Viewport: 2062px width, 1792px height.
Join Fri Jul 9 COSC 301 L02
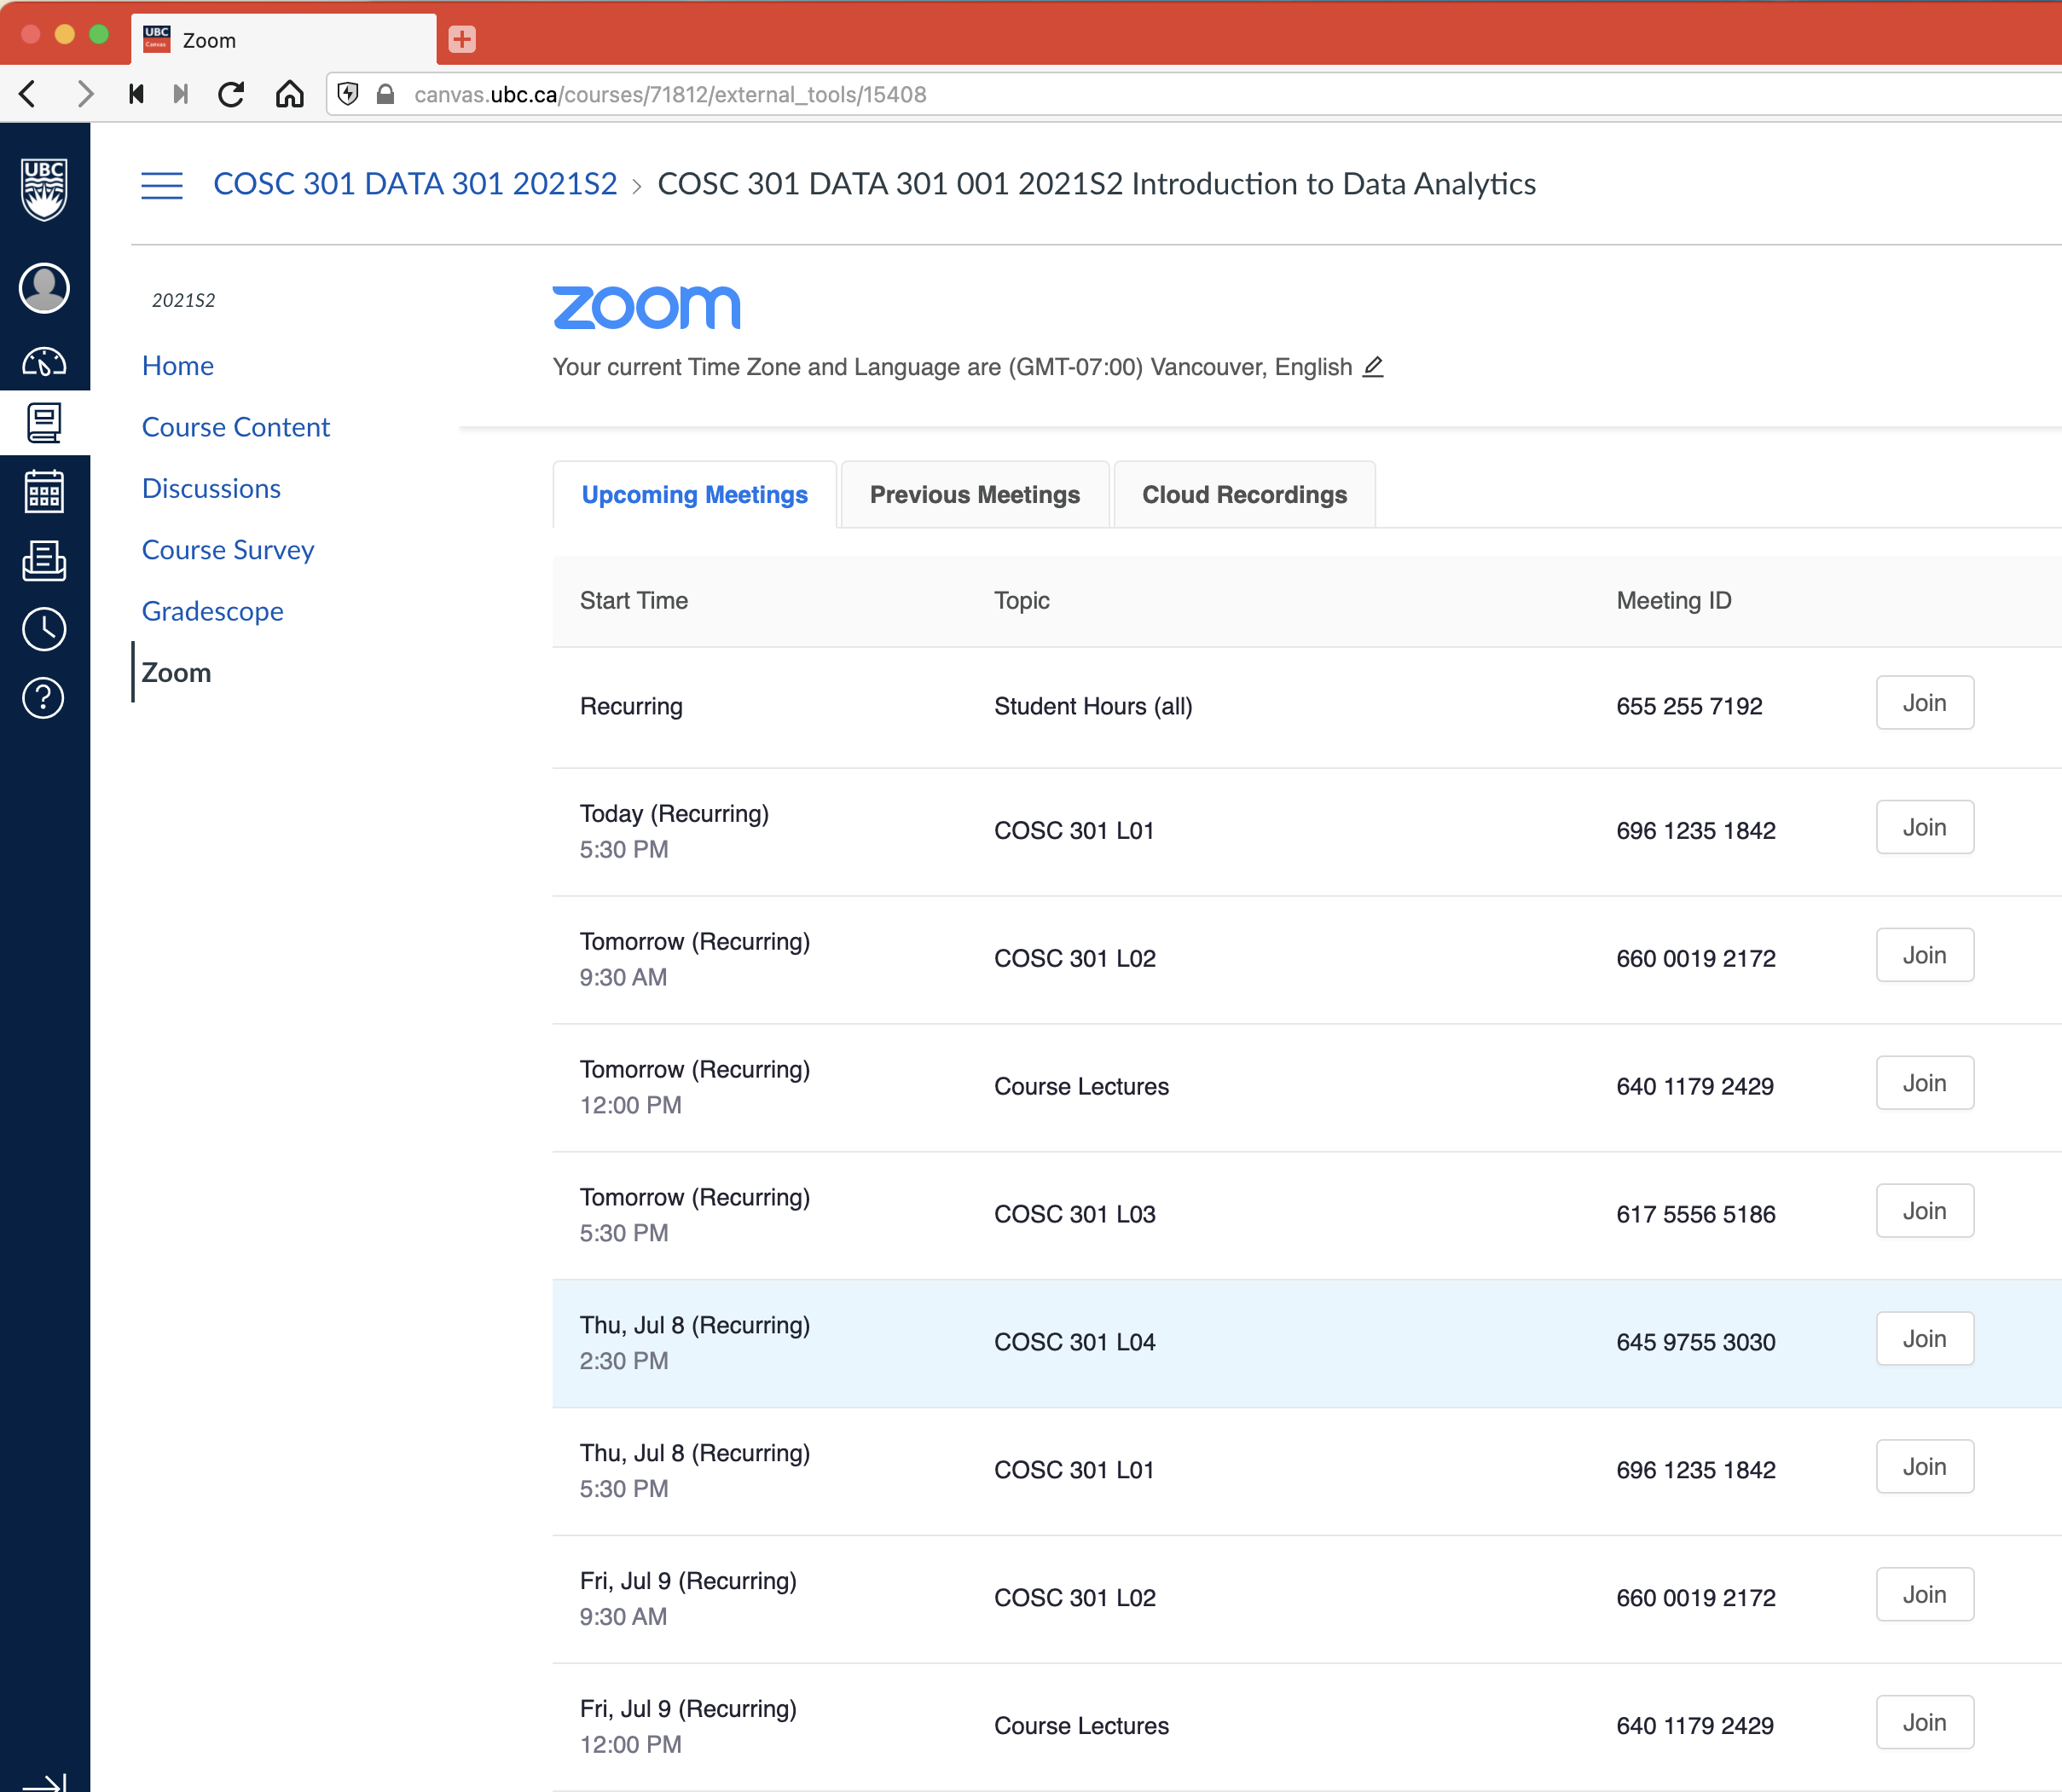tap(1924, 1595)
